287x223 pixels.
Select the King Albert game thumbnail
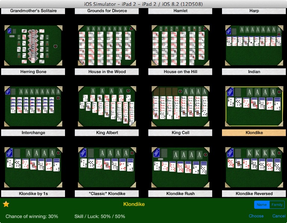pos(107,106)
